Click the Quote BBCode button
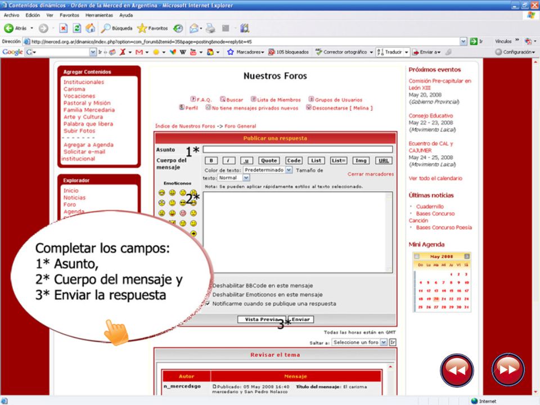Viewport: 540px width, 405px height. (x=269, y=160)
